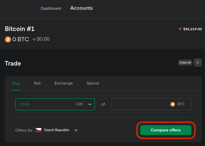Click the Clear all button

click(x=185, y=63)
